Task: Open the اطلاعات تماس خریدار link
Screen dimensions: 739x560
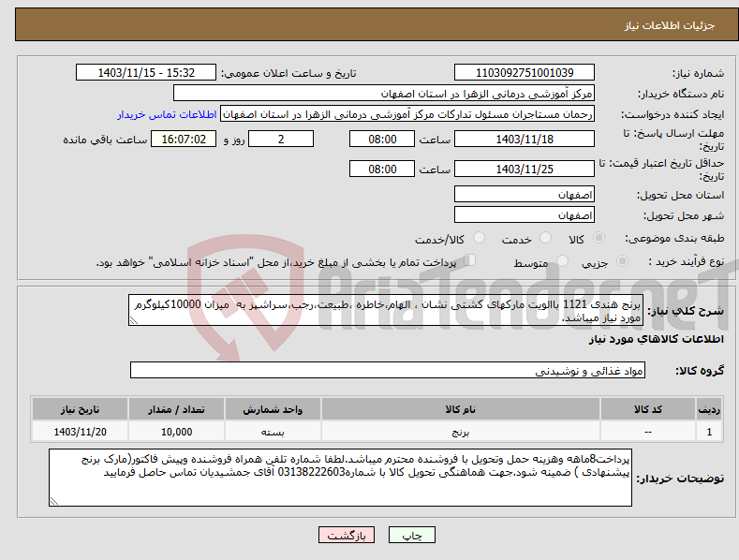Action: point(167,114)
